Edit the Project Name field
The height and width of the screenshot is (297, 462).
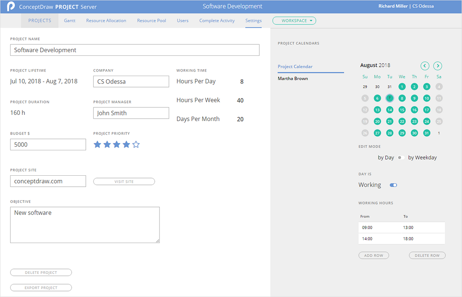[134, 50]
